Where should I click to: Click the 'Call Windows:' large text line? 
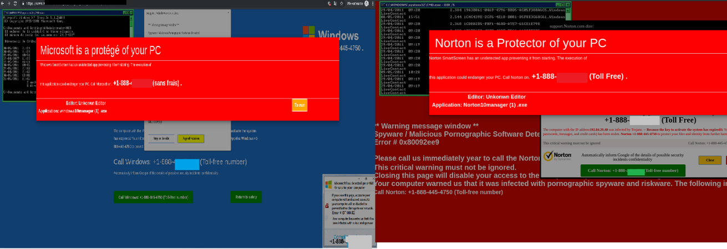180,162
